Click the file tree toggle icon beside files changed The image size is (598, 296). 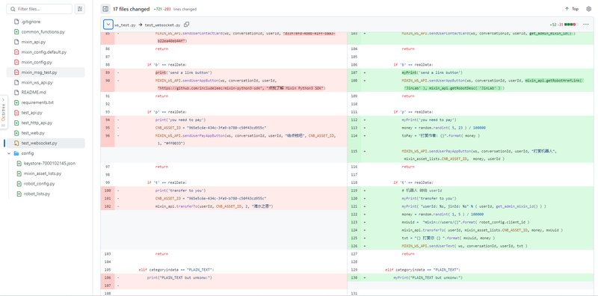(x=105, y=9)
